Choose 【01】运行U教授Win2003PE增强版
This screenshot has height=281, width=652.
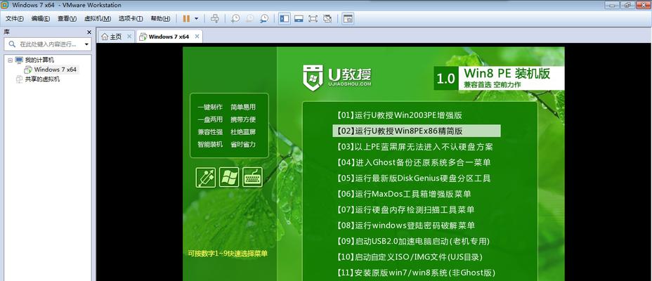[x=398, y=115]
